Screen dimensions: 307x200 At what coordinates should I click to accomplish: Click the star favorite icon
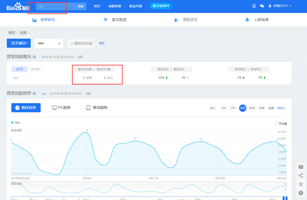pyautogui.click(x=301, y=184)
